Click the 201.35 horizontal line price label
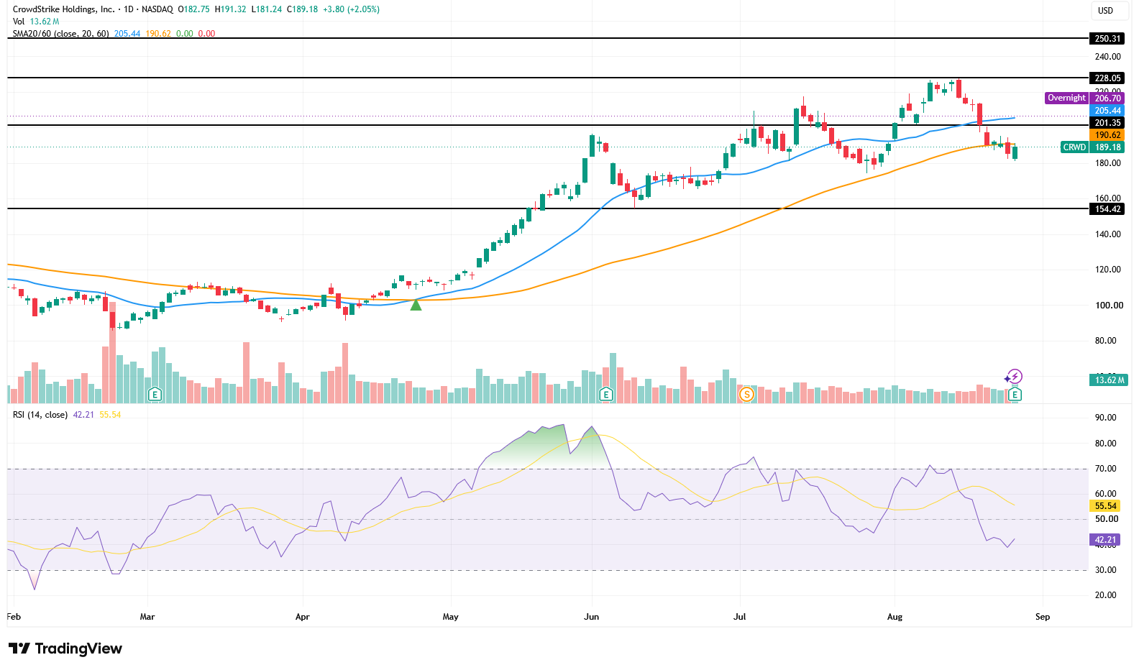This screenshot has width=1139, height=670. (1107, 123)
